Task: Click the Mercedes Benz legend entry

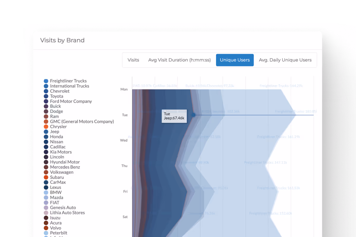Action: click(x=62, y=167)
